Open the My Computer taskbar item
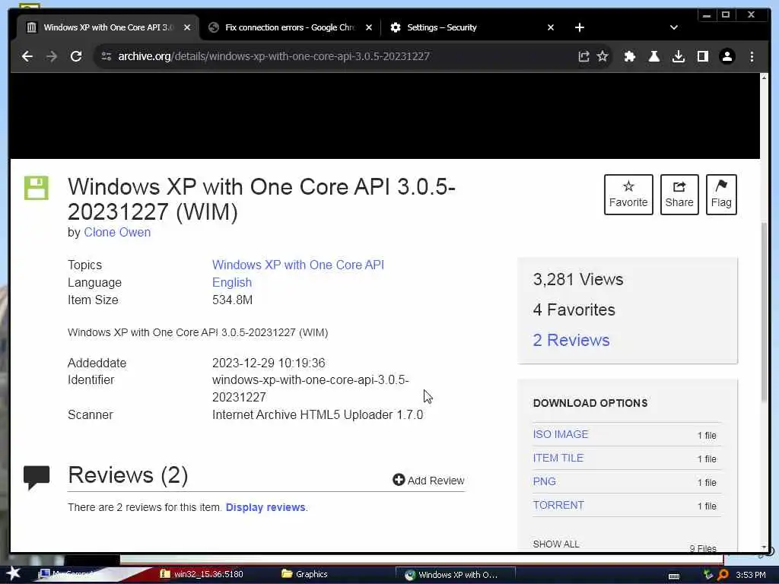The image size is (779, 584). (69, 574)
